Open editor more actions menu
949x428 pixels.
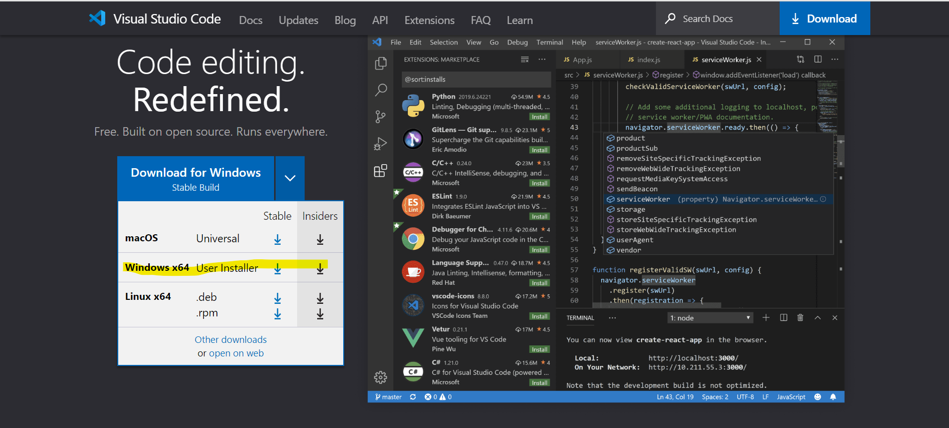(835, 59)
